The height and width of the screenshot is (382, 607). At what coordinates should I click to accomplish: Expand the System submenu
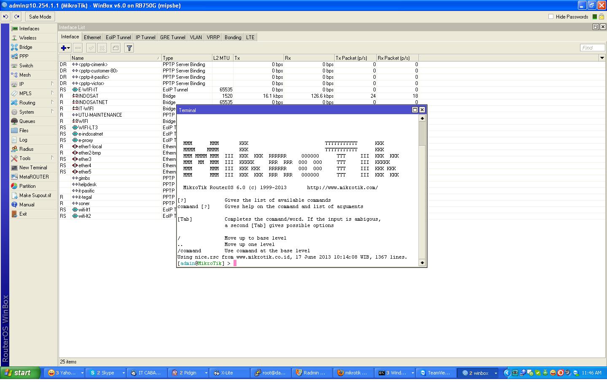click(34, 112)
